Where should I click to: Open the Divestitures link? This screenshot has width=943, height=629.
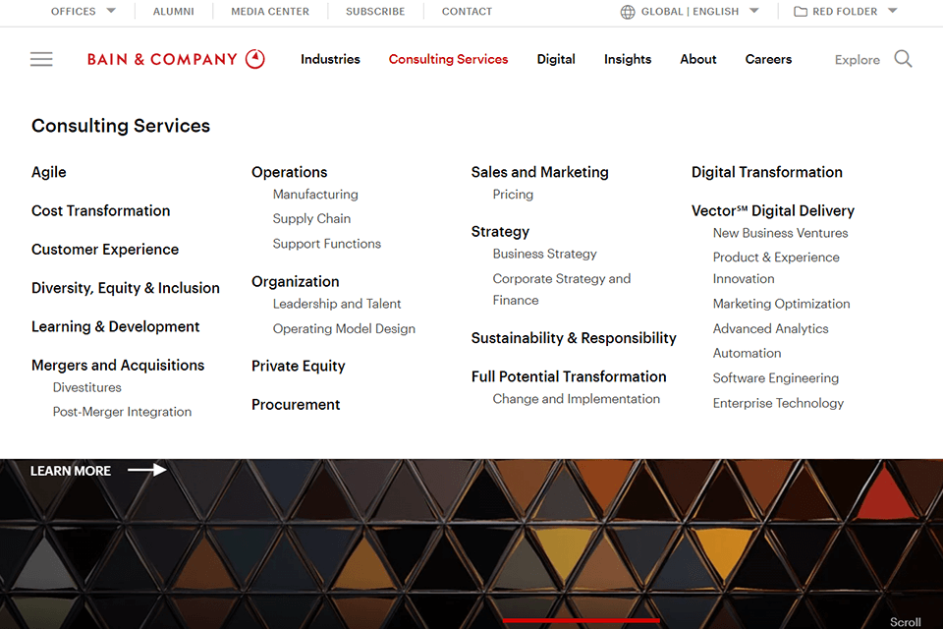(x=86, y=387)
